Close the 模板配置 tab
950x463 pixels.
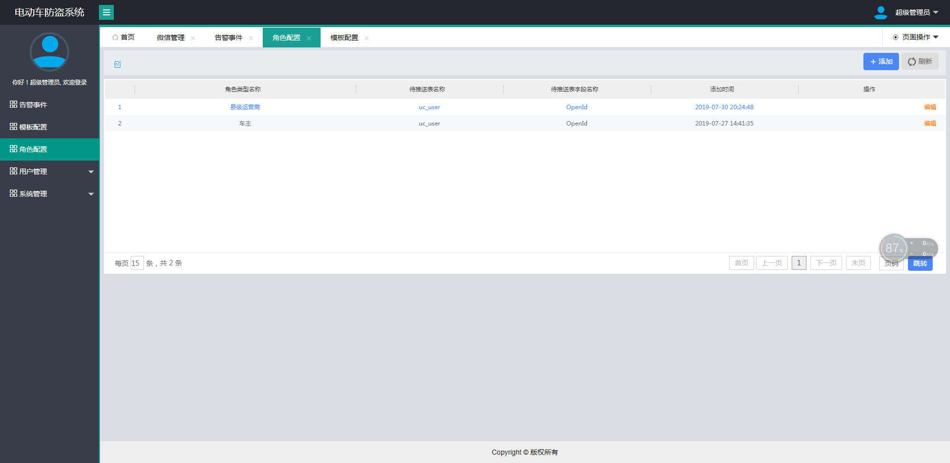[367, 38]
